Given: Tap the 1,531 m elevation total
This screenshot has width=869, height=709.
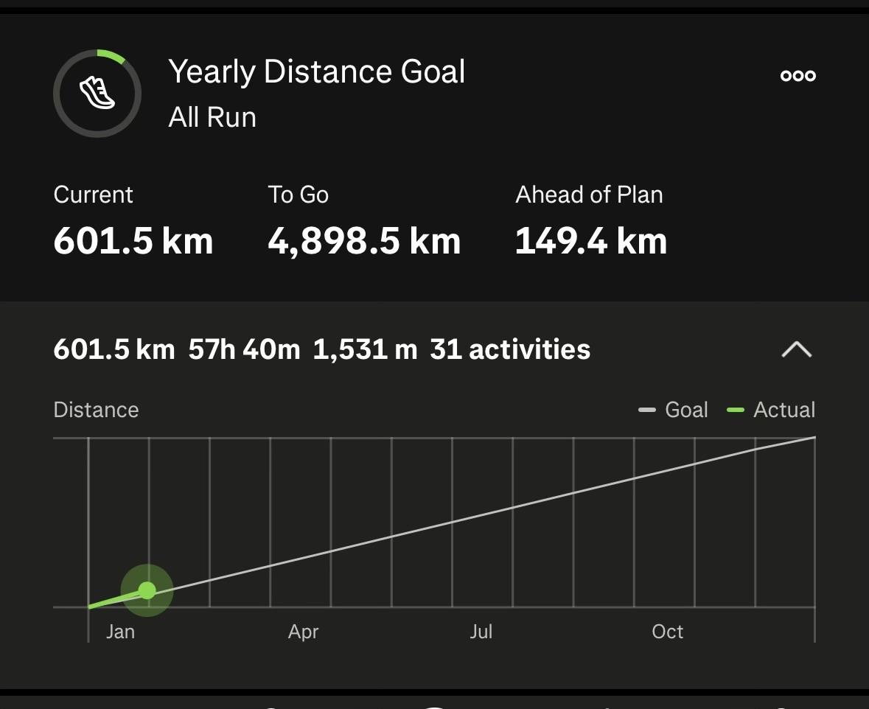Looking at the screenshot, I should click(365, 349).
